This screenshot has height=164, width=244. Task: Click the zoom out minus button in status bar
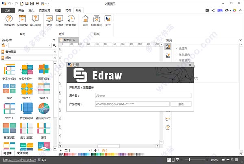(x=182, y=160)
